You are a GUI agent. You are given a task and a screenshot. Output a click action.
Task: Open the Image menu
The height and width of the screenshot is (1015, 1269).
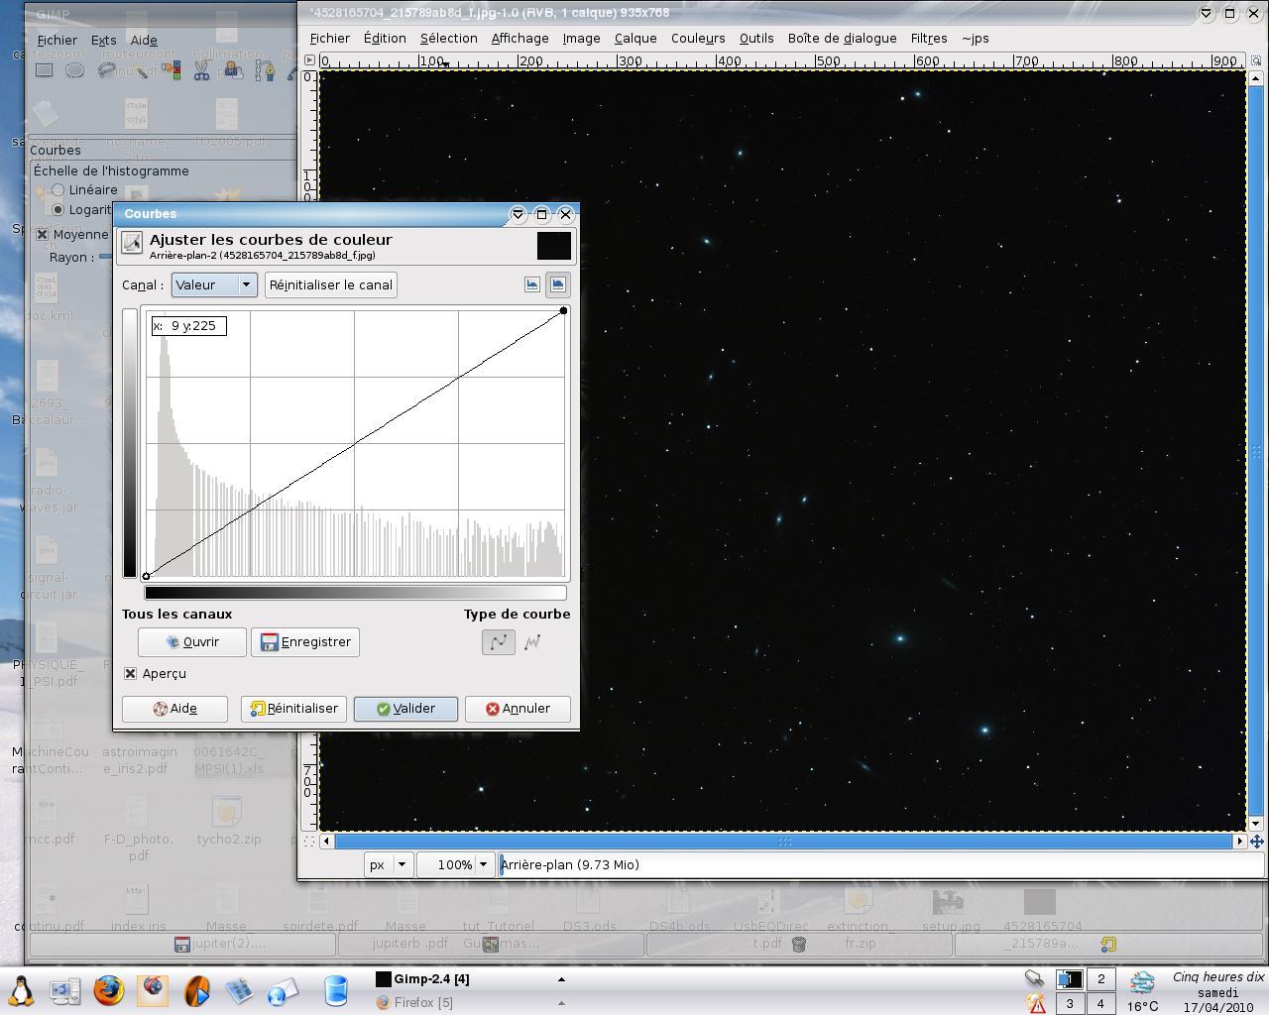(581, 38)
